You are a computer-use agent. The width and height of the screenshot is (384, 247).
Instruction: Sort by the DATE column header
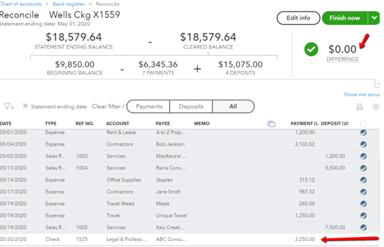[6, 124]
